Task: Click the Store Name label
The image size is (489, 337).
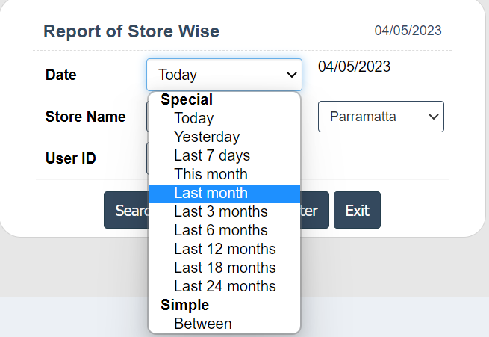Action: 85,117
